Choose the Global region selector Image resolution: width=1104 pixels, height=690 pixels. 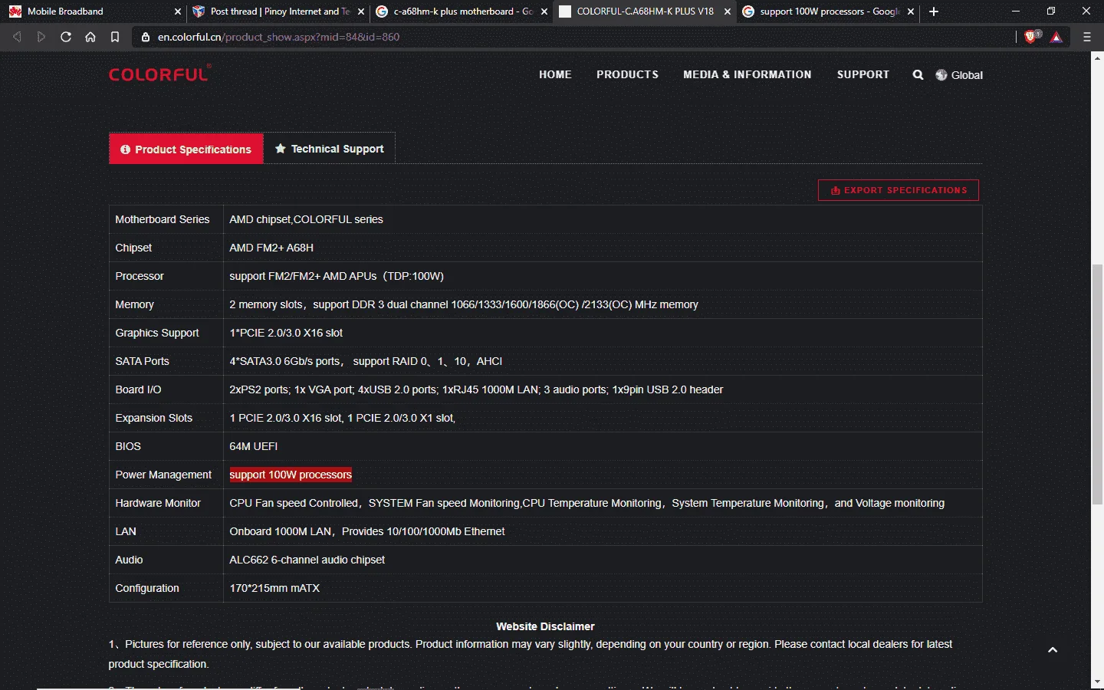click(x=959, y=75)
